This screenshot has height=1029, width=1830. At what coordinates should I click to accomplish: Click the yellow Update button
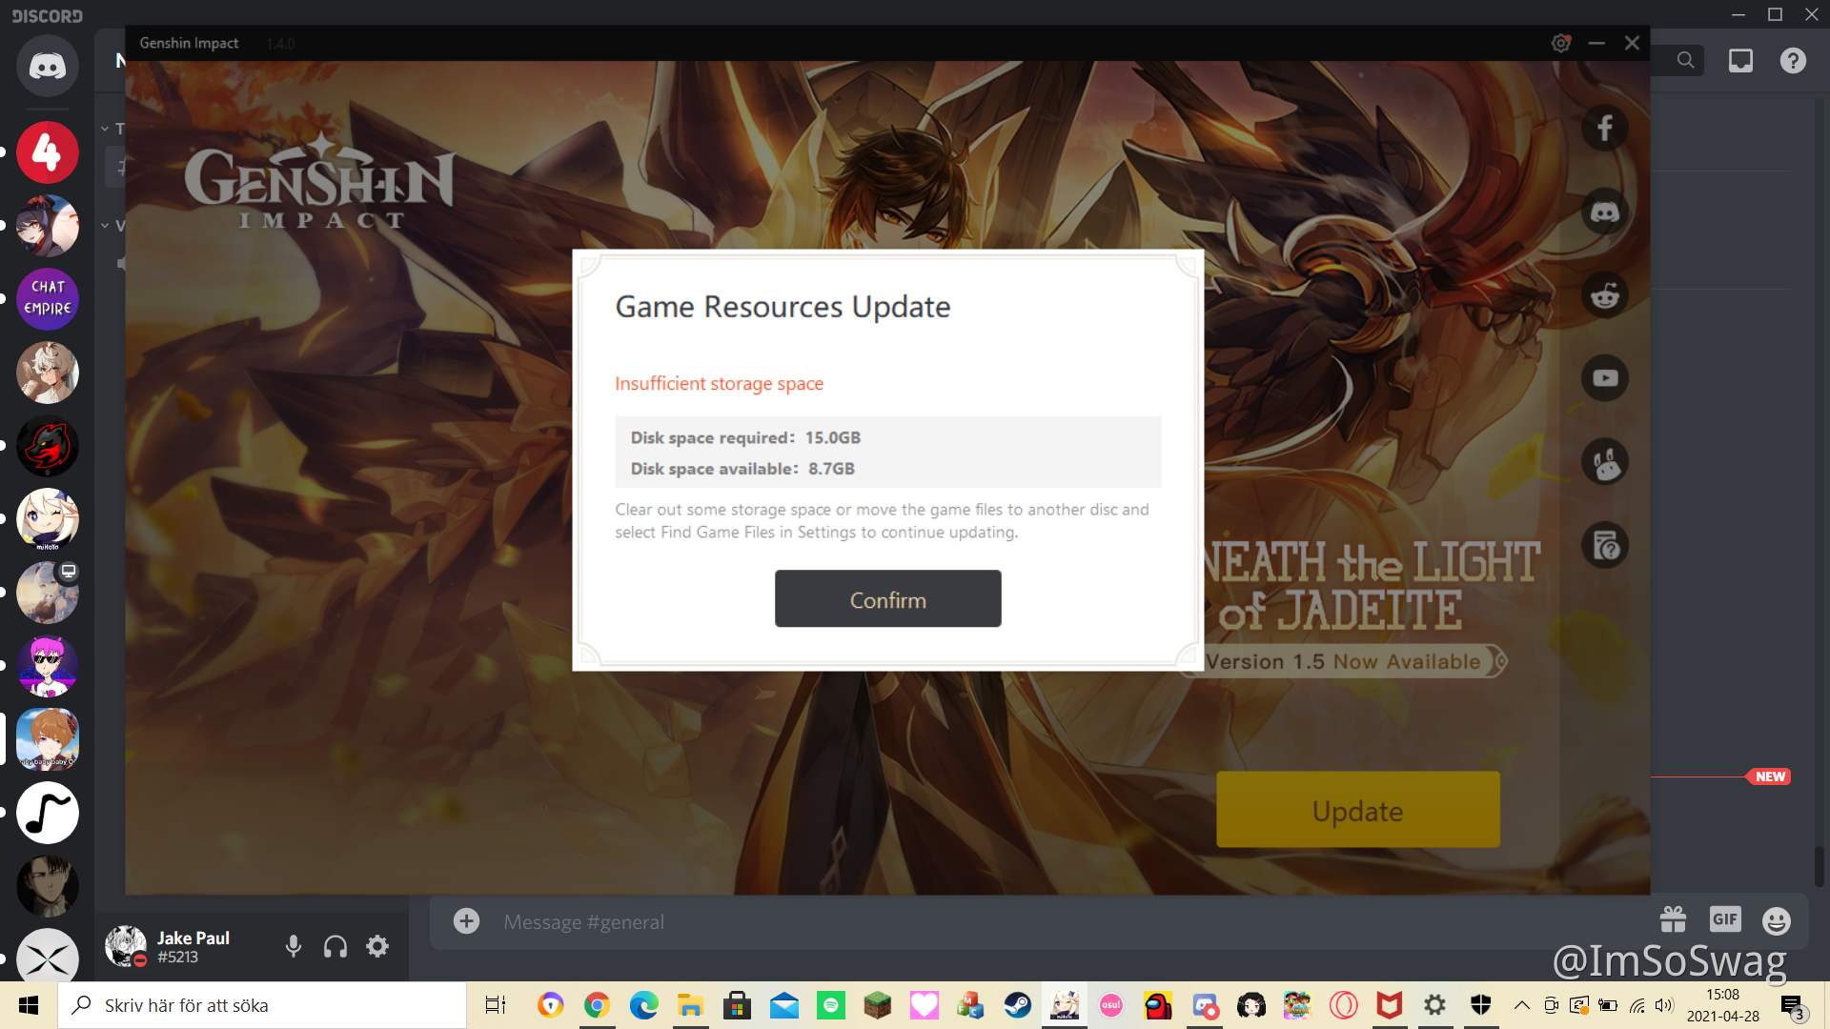[1357, 810]
